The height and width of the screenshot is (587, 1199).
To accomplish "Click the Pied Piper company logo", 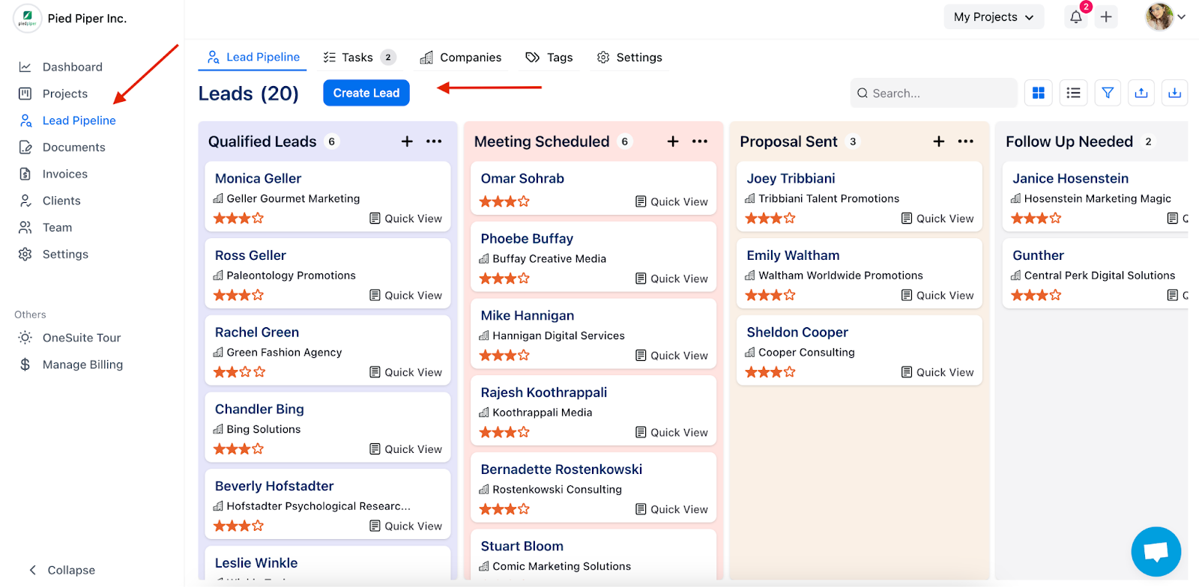I will [x=28, y=18].
